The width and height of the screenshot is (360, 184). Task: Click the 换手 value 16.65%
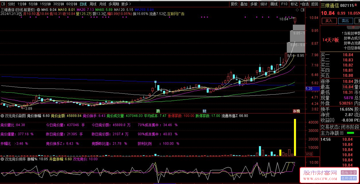tap(346, 109)
